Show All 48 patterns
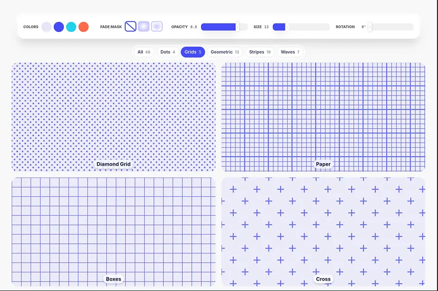Screen dimensions: 438x291 [x=144, y=52]
